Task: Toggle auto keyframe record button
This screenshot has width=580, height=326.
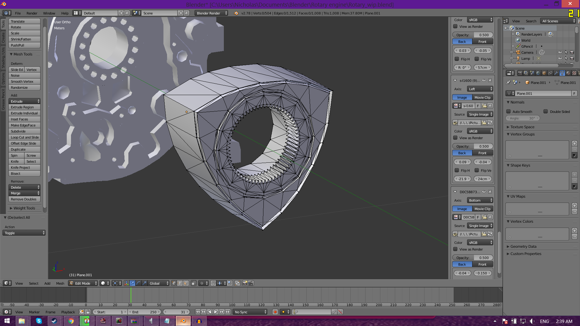Action: click(275, 312)
